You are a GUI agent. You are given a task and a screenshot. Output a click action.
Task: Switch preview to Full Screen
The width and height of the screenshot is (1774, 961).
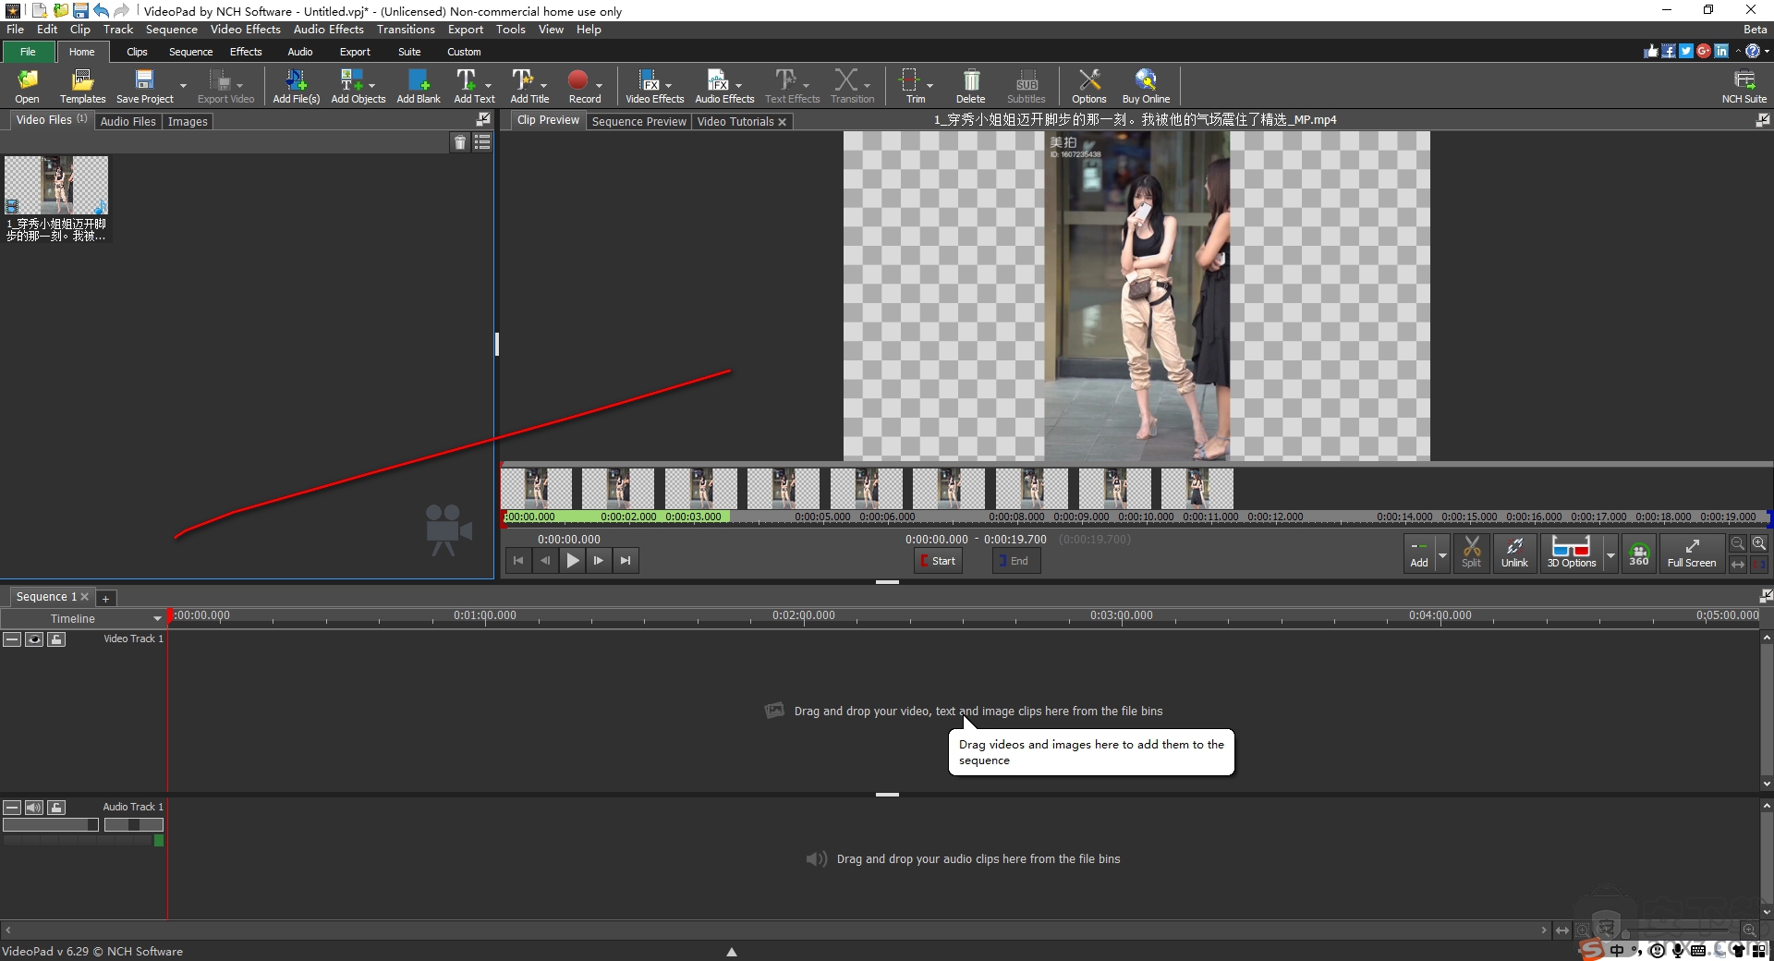tap(1691, 553)
